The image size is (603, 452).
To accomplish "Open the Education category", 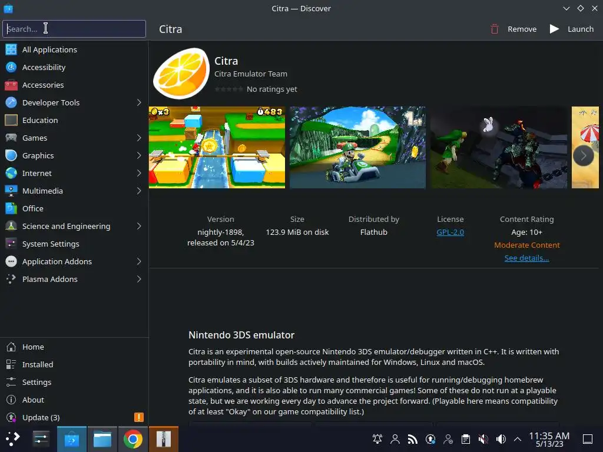I will (x=74, y=120).
